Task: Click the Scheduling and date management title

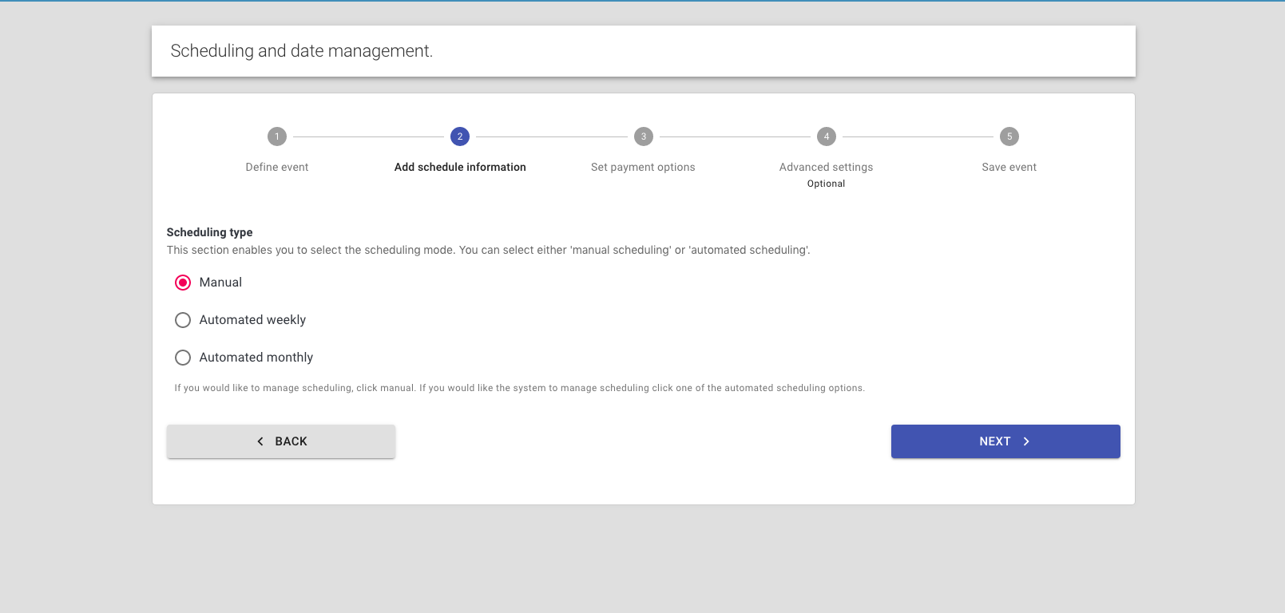Action: coord(302,51)
